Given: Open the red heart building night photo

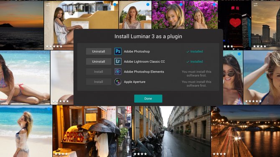Looking at the screenshot, I should [x=234, y=25].
